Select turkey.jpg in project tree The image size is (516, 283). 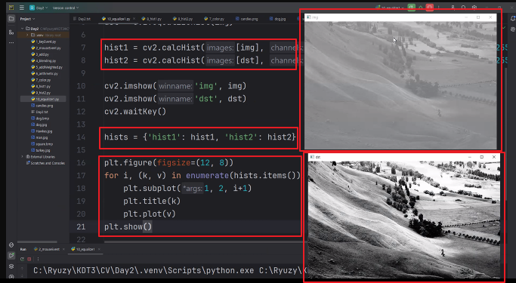pyautogui.click(x=41, y=150)
